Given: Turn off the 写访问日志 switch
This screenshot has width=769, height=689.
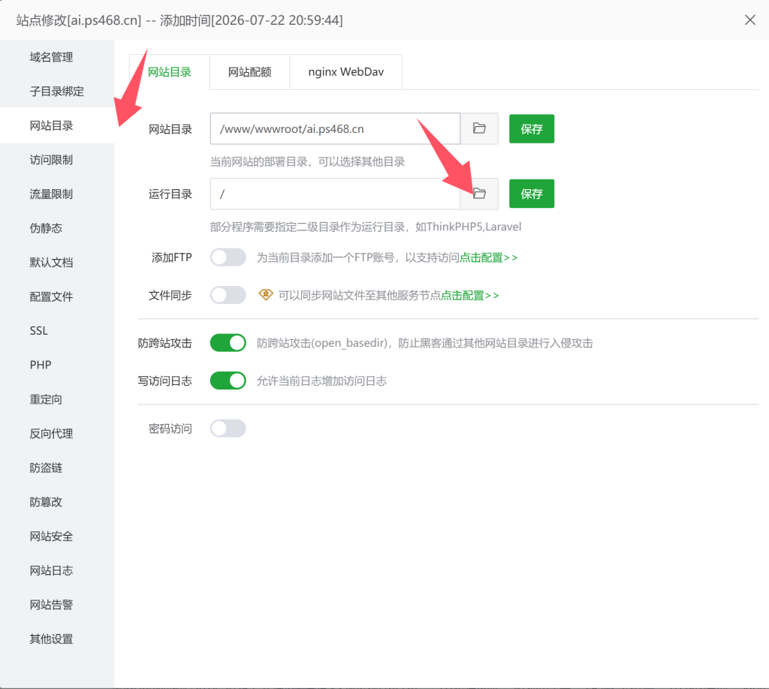Looking at the screenshot, I should pos(228,381).
